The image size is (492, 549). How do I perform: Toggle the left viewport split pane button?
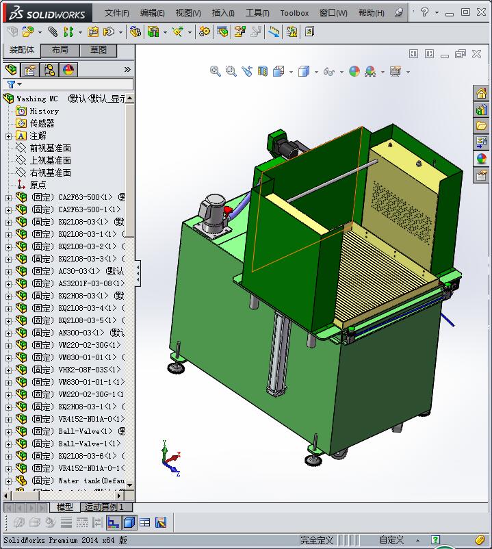coord(413,53)
